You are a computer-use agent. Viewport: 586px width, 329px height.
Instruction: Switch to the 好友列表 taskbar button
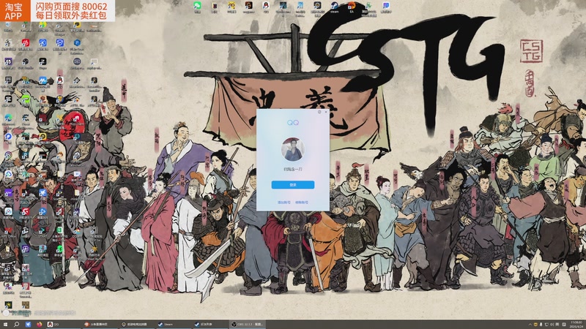(210, 325)
